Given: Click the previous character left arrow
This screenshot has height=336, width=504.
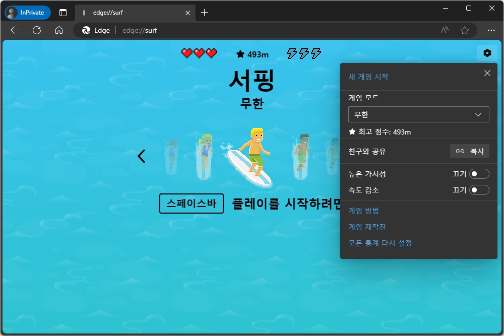Looking at the screenshot, I should click(x=142, y=157).
